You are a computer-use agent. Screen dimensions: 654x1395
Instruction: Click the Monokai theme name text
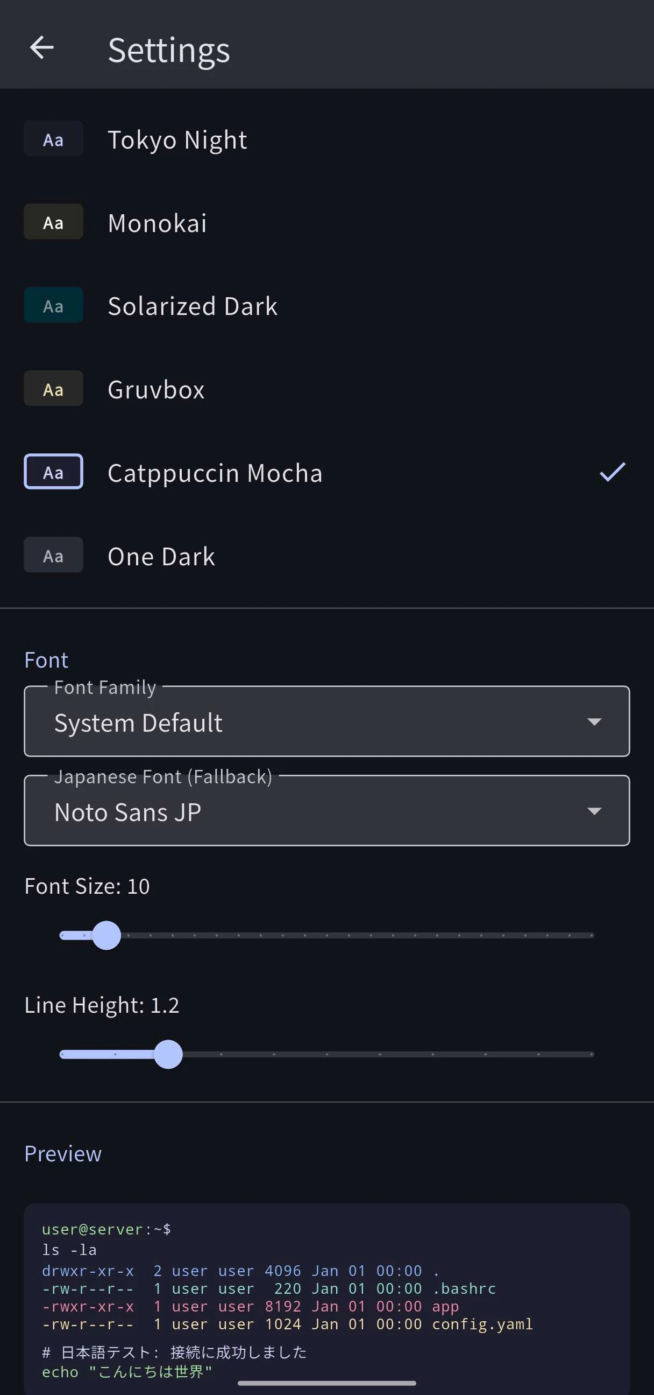coord(157,222)
